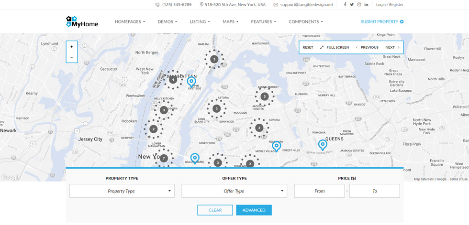The image size is (469, 225).
Task: Zoom in the map with plus button
Action: click(x=71, y=46)
